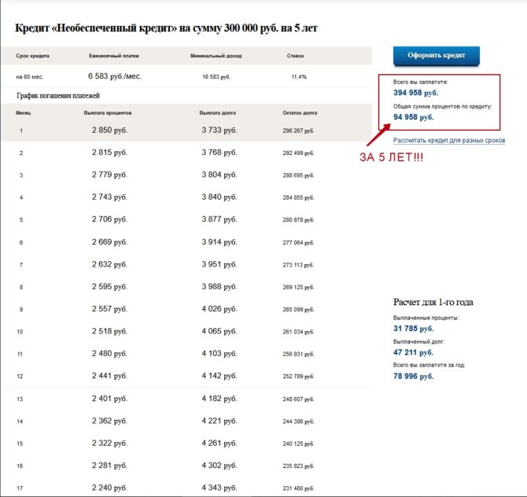Image resolution: width=527 pixels, height=497 pixels.
Task: Click interest 2 779 руб. in month 3
Action: click(x=109, y=175)
